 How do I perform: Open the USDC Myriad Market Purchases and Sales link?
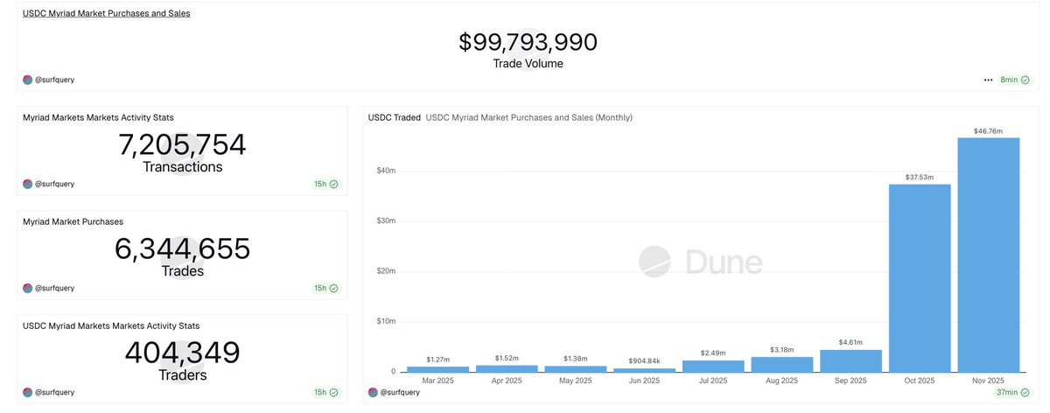point(106,13)
